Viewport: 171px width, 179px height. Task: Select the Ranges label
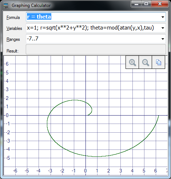(x=13, y=39)
